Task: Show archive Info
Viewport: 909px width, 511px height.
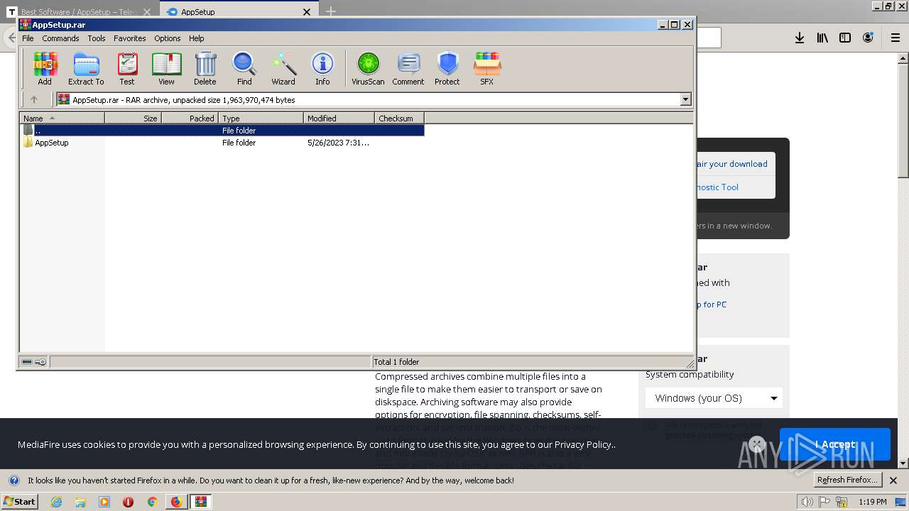Action: coord(322,69)
